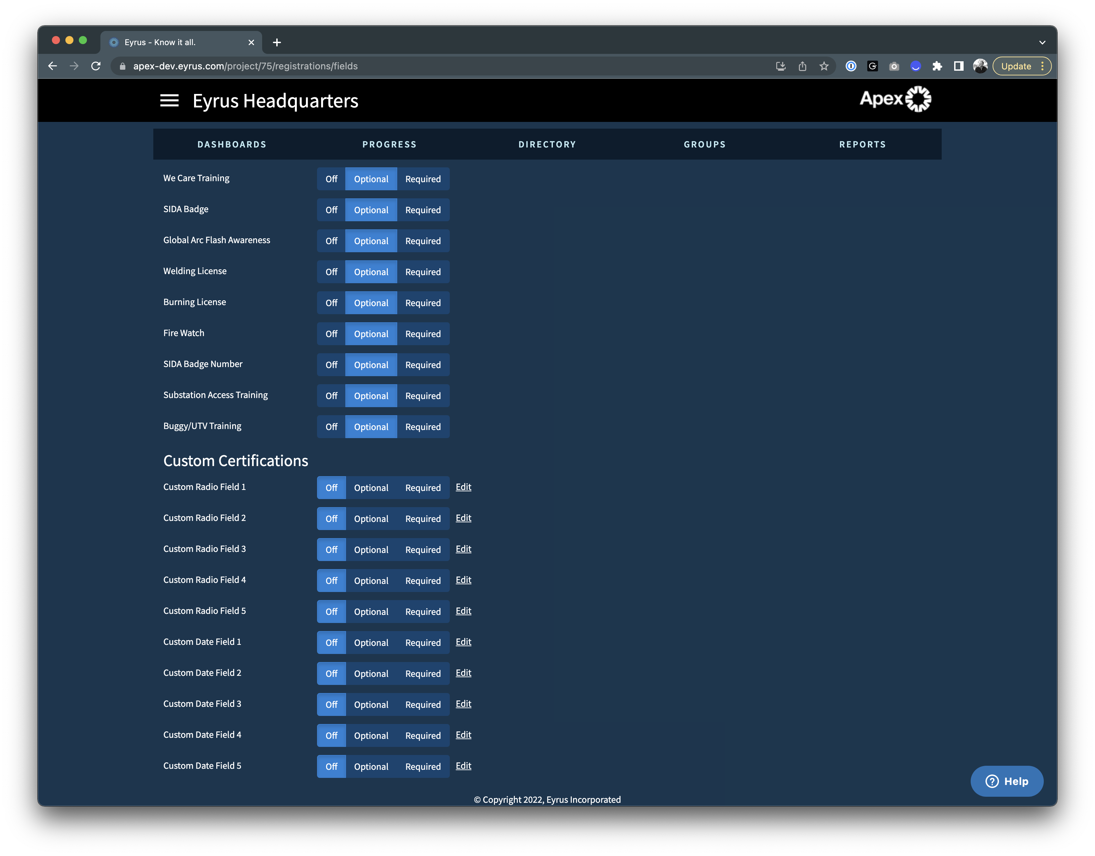Edit Custom Date Field 1
Image resolution: width=1095 pixels, height=856 pixels.
click(463, 642)
